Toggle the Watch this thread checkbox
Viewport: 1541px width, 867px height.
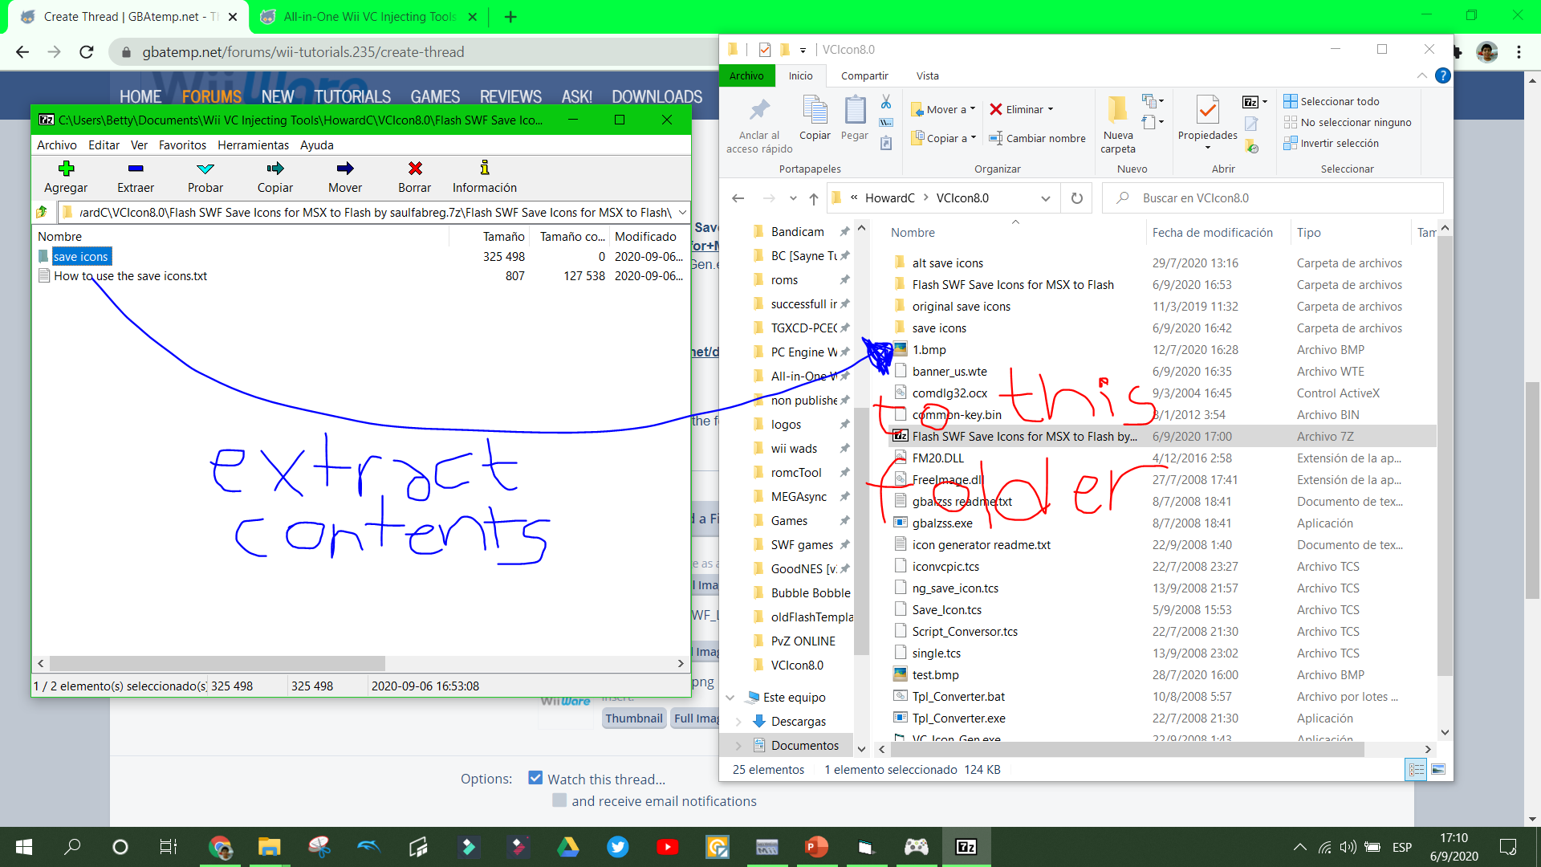(x=535, y=778)
